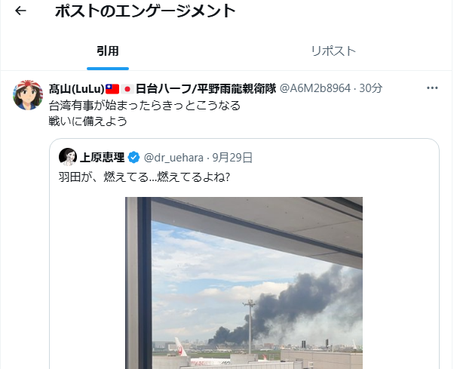Click the Taiwan flag emoji in name
The image size is (457, 369).
[x=112, y=89]
